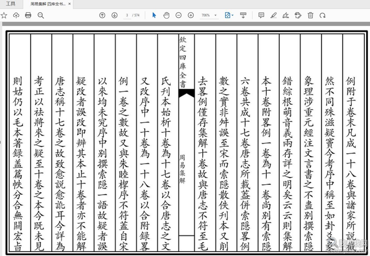This screenshot has width=370, height=256.
Task: Click the column beginning 氏刋本始析十卷
Action: 166,164
